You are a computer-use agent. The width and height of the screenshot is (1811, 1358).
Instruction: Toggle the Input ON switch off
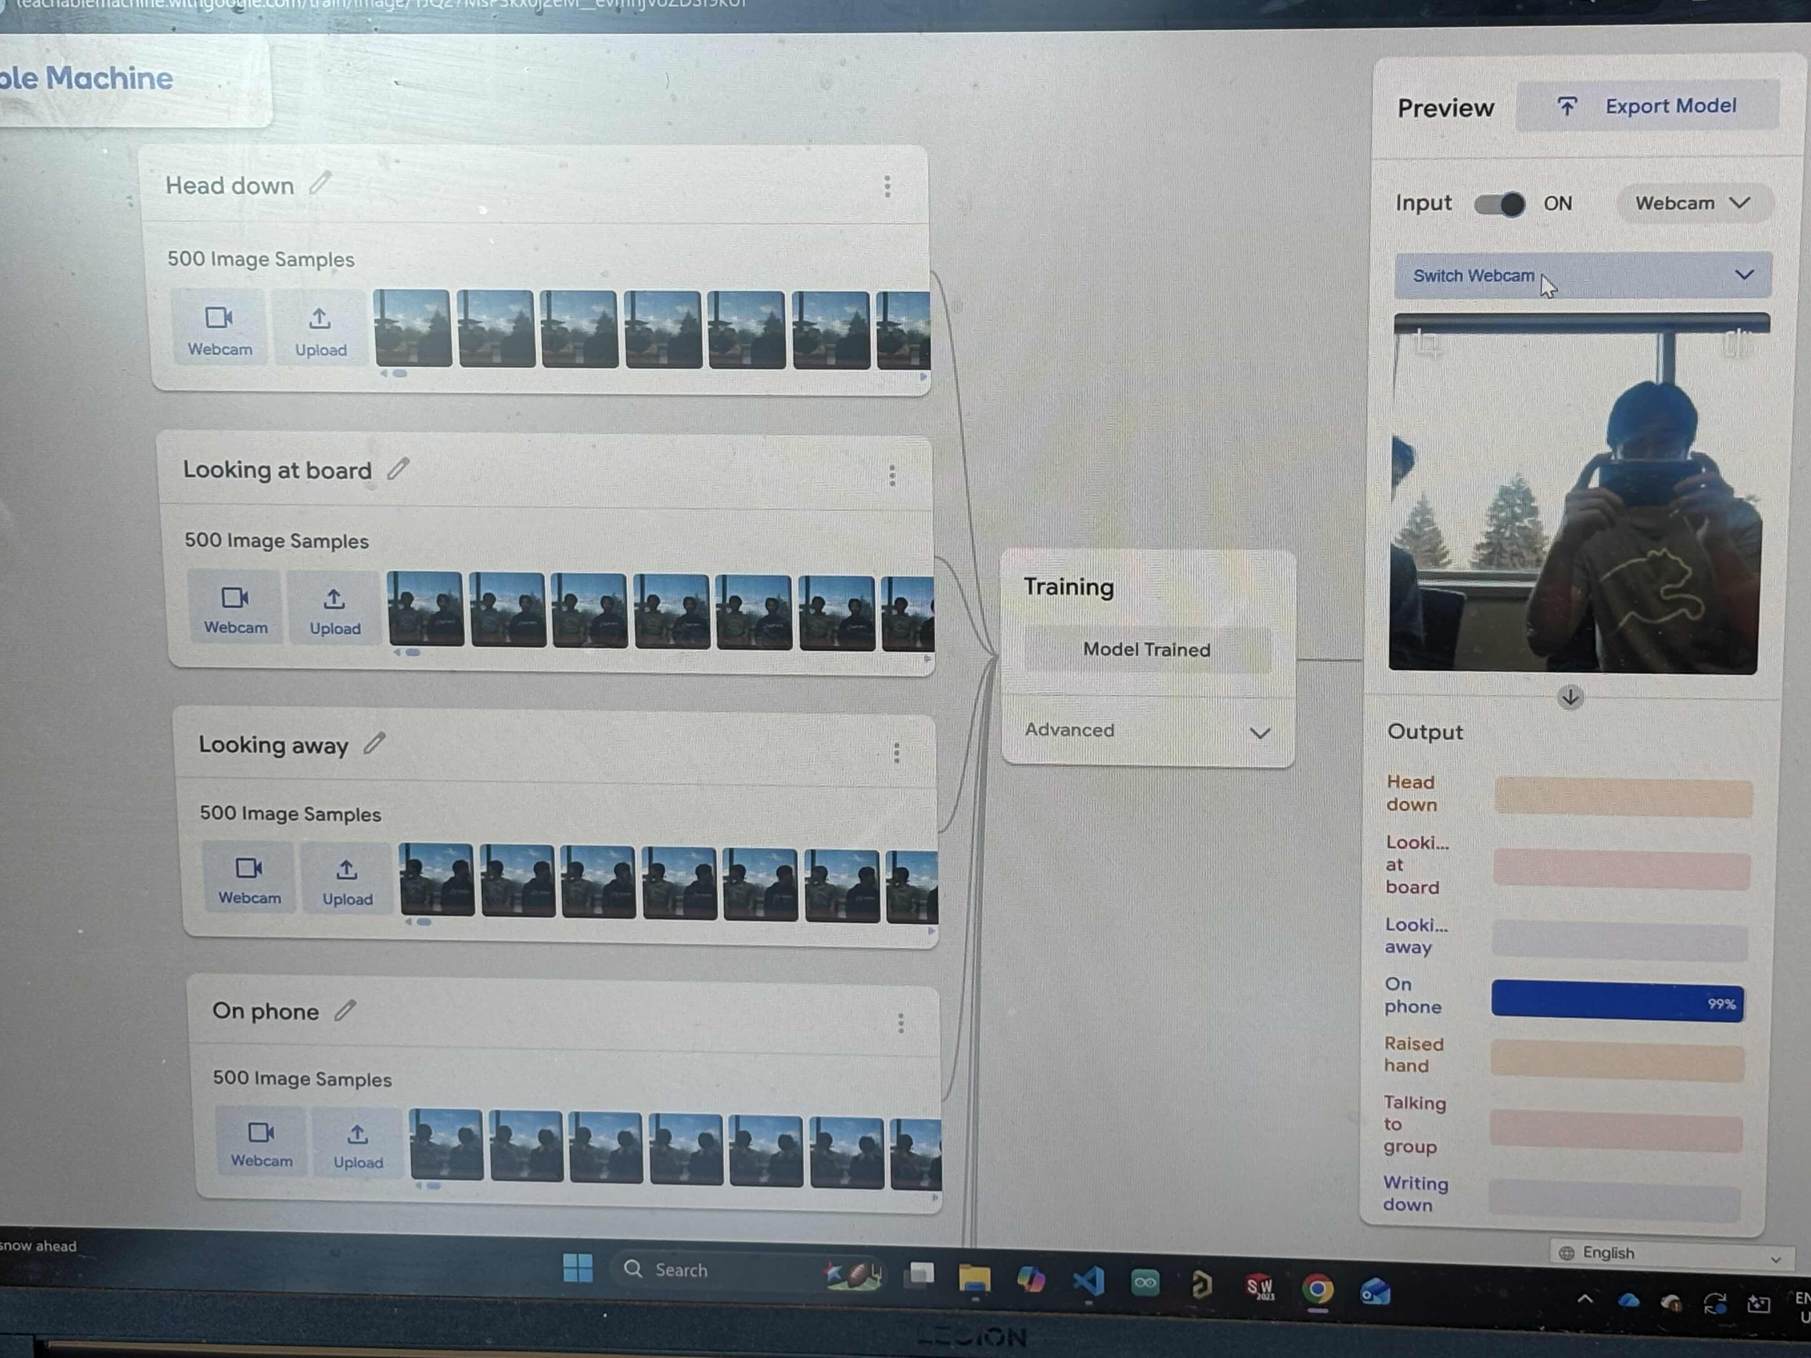tap(1499, 204)
